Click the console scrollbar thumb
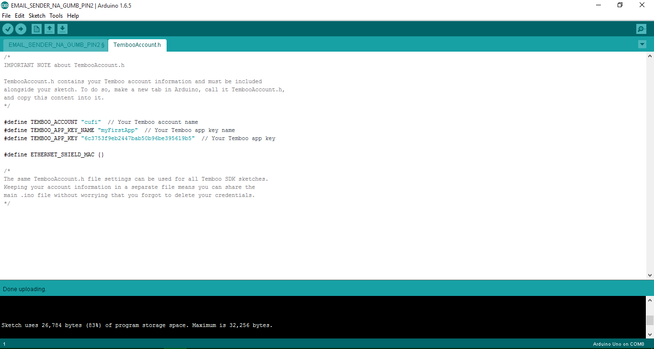 tap(650, 320)
